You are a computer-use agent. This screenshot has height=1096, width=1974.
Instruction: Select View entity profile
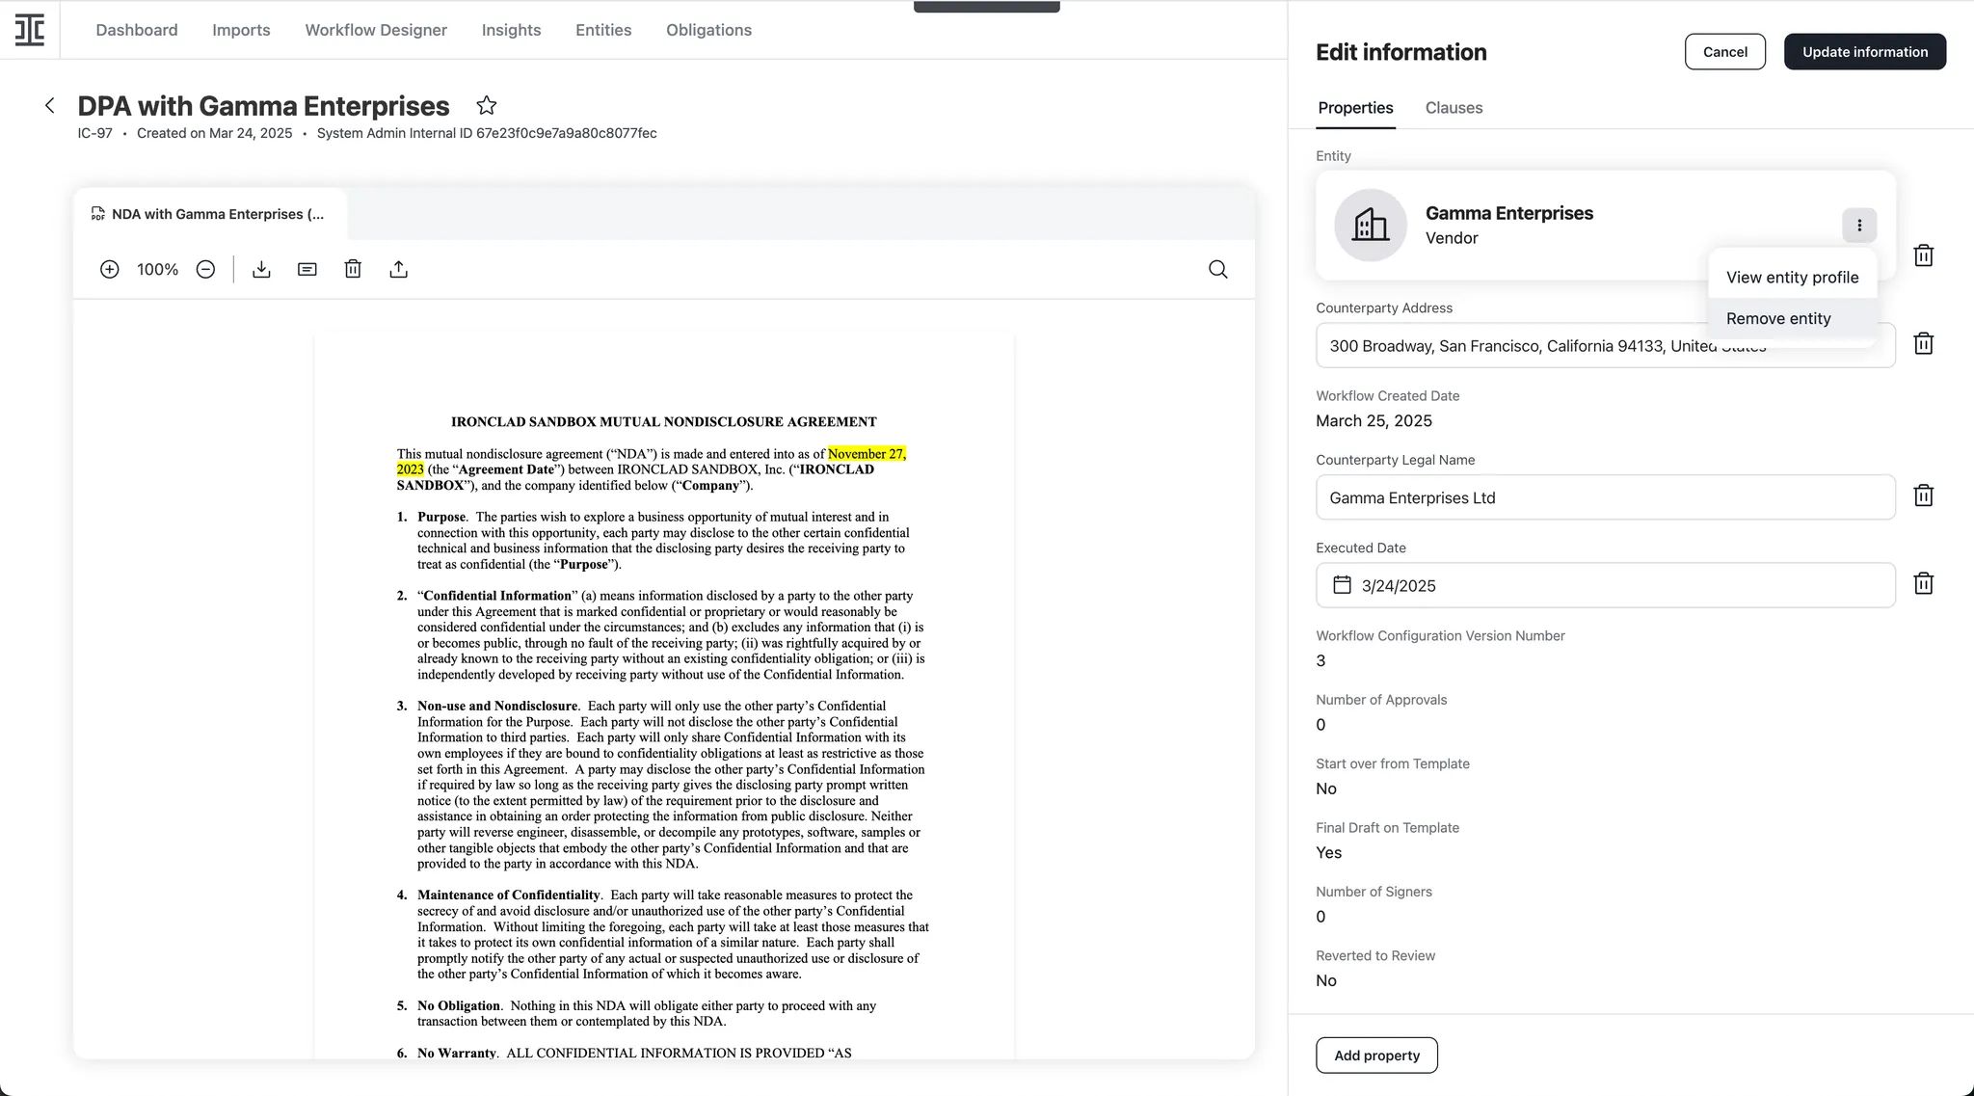click(x=1792, y=277)
